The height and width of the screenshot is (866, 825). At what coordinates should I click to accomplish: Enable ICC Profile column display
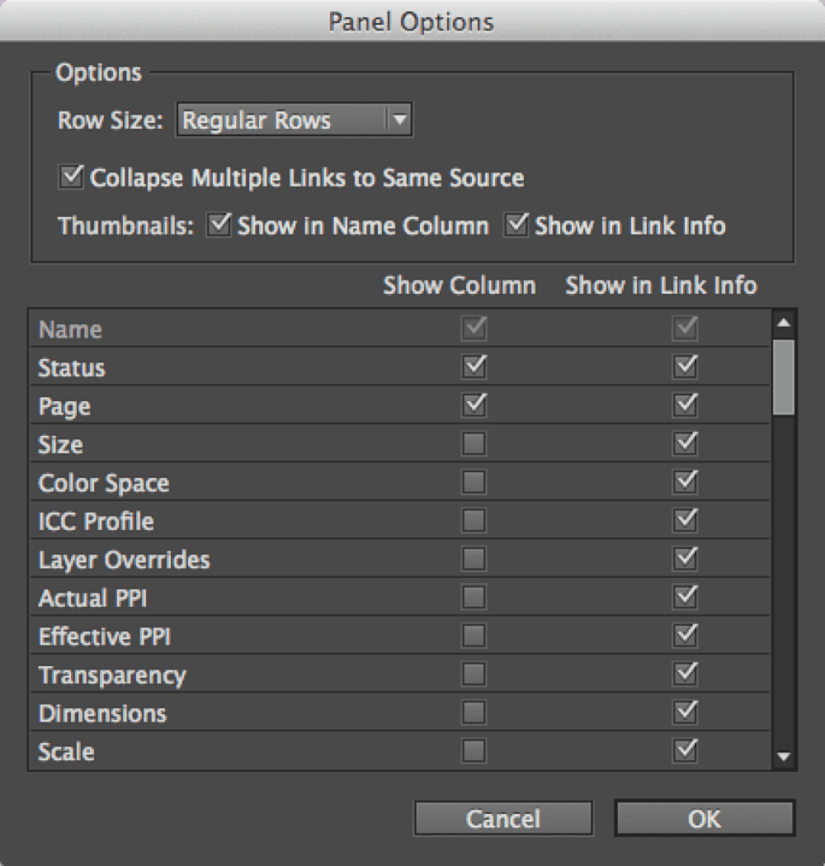coord(473,520)
